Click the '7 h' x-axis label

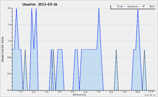[x=99, y=92]
